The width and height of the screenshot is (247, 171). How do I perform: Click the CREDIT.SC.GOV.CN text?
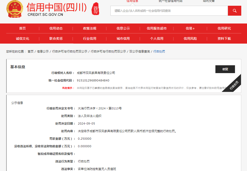(x=45, y=15)
